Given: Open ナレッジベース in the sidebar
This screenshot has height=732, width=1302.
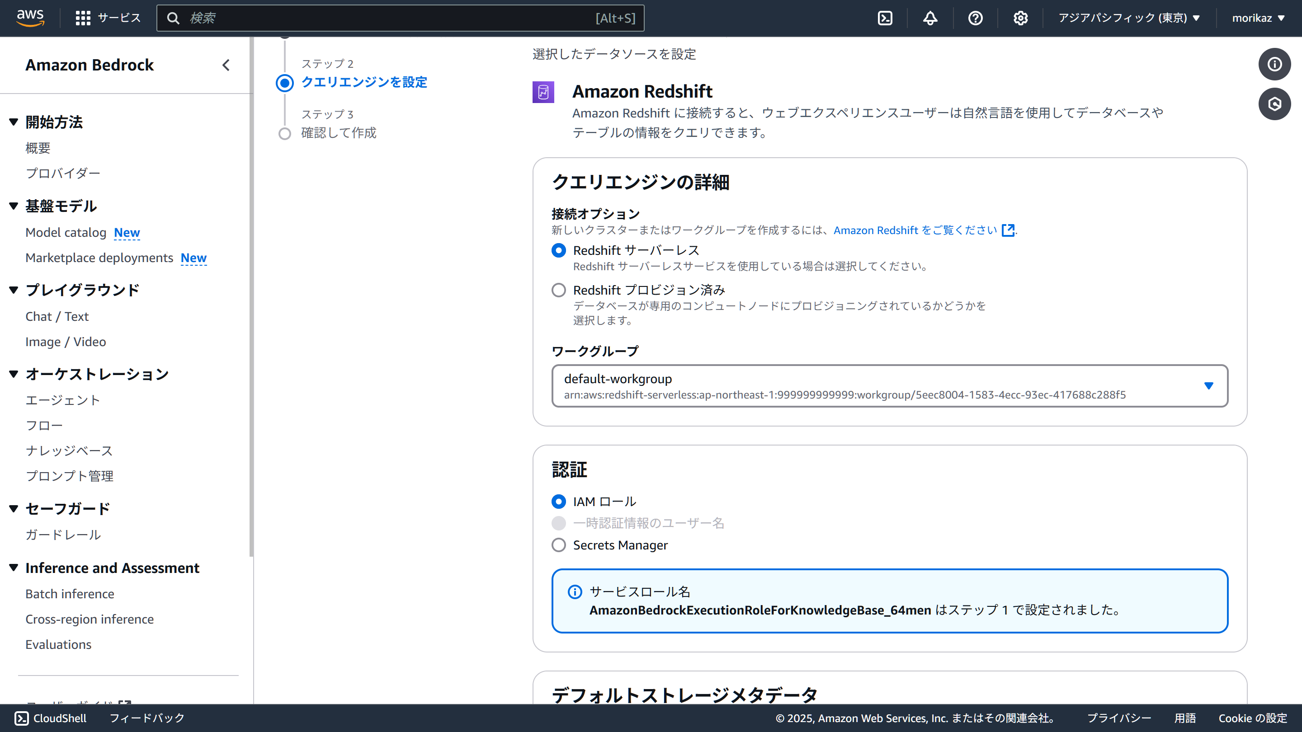Looking at the screenshot, I should [69, 450].
